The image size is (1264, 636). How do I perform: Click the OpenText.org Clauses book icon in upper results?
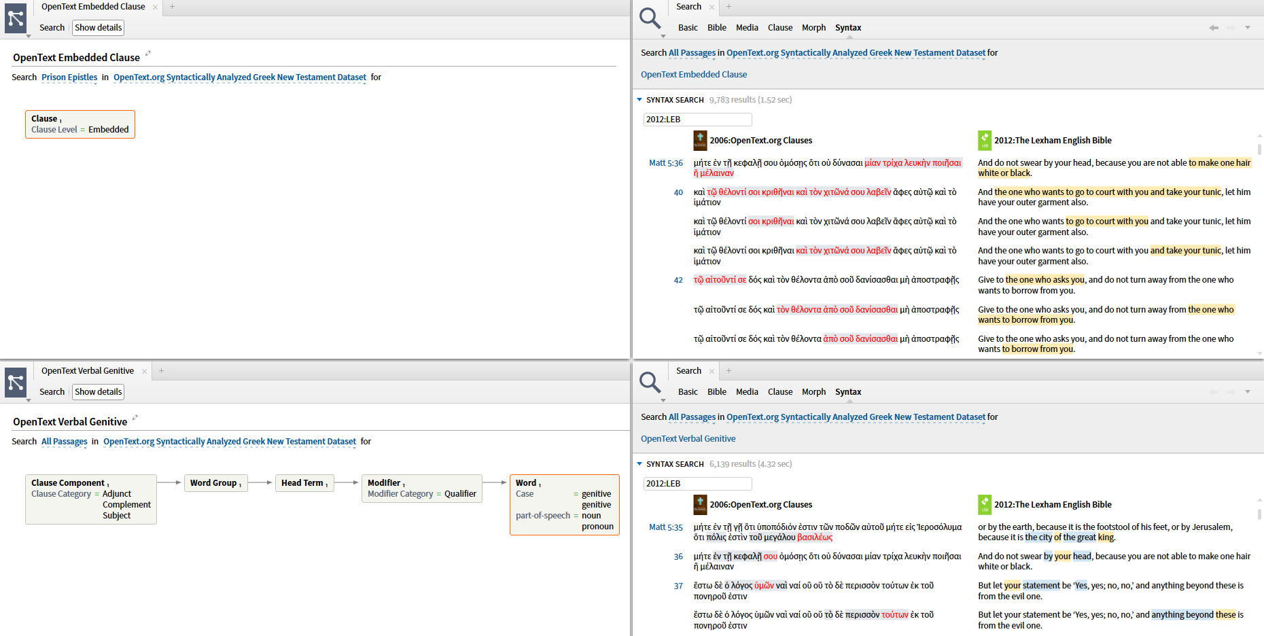pos(700,141)
